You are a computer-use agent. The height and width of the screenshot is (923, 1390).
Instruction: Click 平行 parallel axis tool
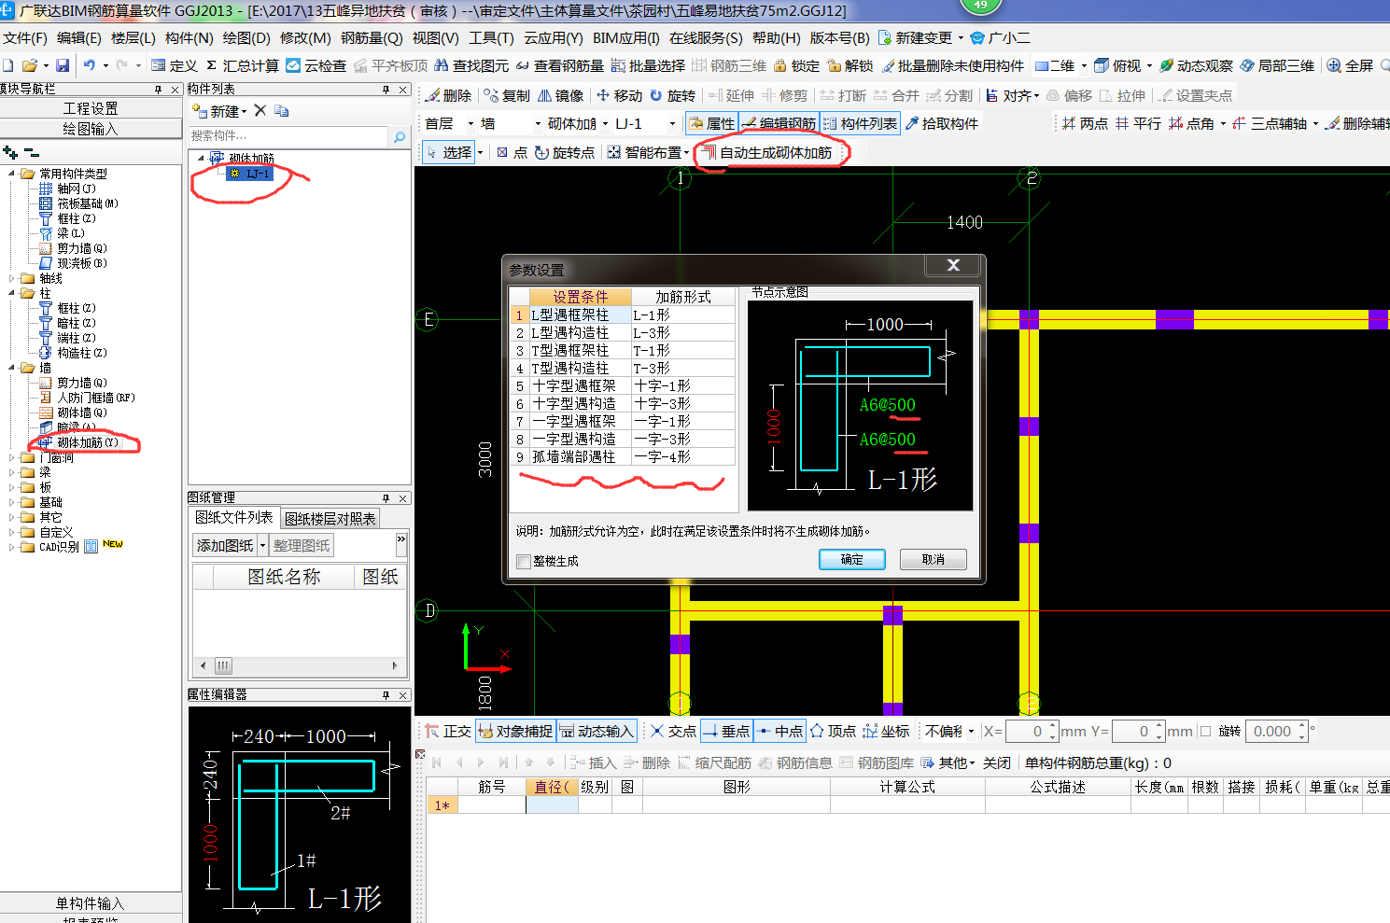(x=1139, y=123)
